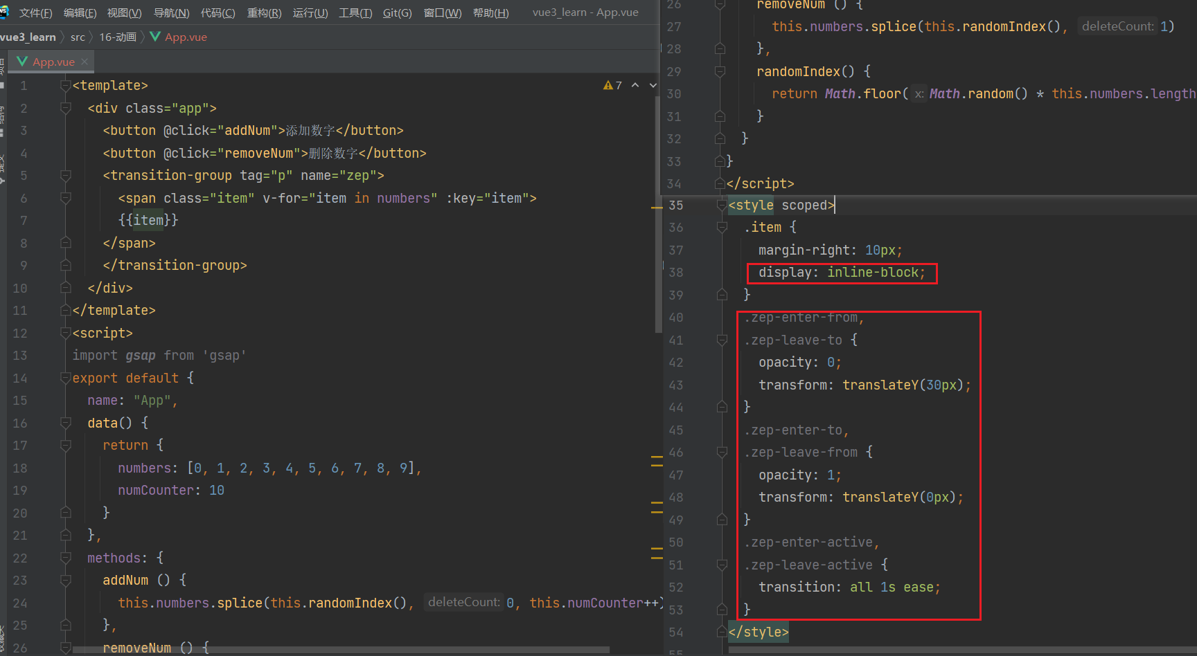Go to next highlighted problem arrow
The height and width of the screenshot is (656, 1197).
tap(653, 85)
